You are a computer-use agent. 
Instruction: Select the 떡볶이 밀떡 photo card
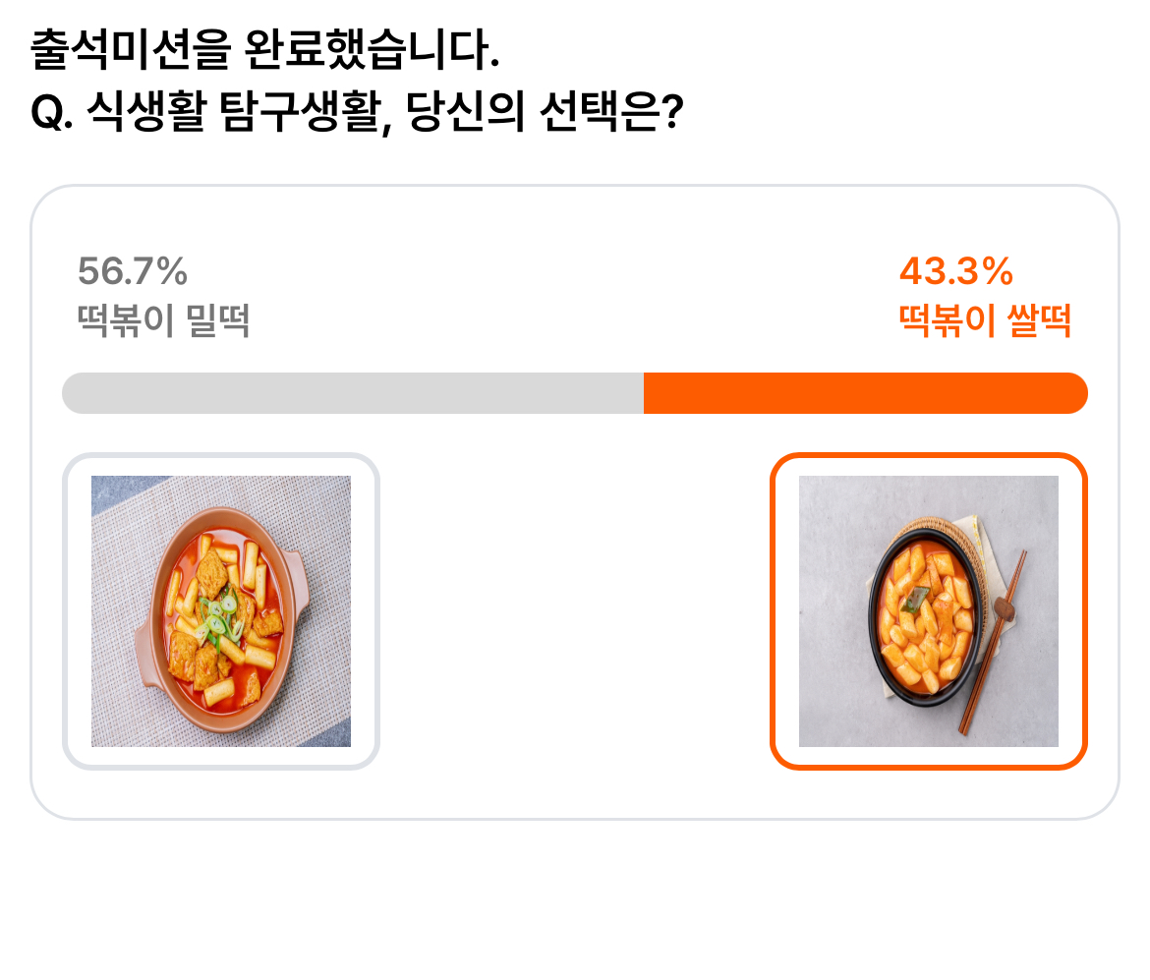221,611
